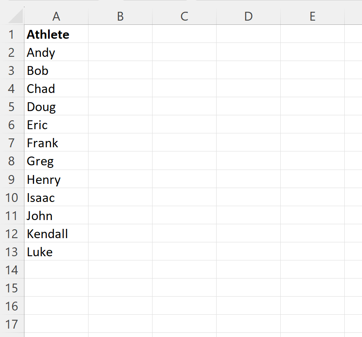Image resolution: width=362 pixels, height=337 pixels.
Task: Select column header B
Action: point(120,16)
